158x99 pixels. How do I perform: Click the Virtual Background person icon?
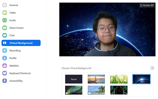(x=5, y=43)
